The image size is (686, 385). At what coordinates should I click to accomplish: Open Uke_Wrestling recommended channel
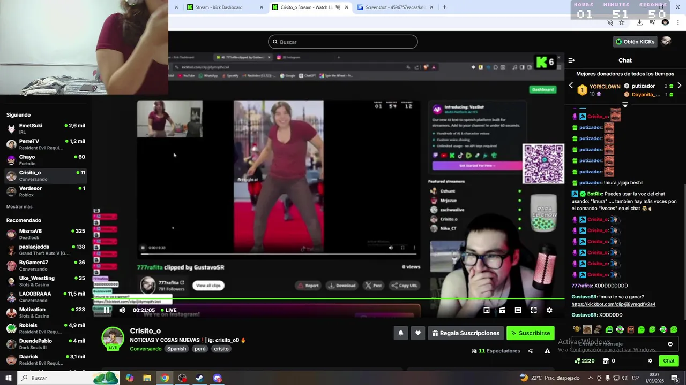pos(46,281)
